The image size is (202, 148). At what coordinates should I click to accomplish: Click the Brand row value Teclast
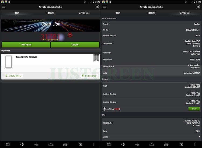tap(197, 24)
